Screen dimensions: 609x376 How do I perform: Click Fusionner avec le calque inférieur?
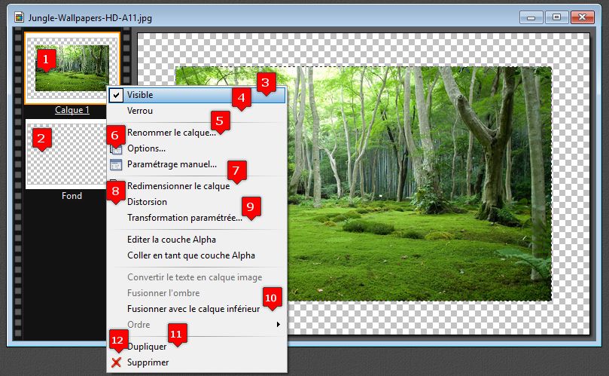pyautogui.click(x=193, y=309)
